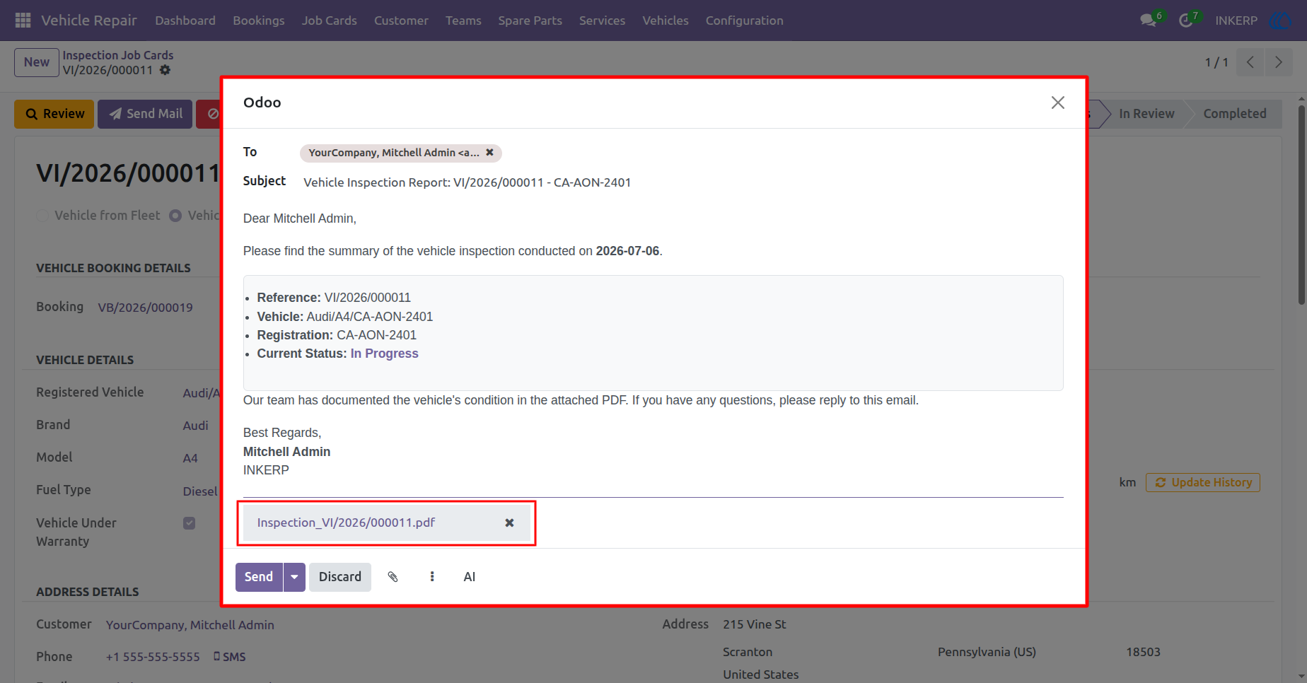Click the New record button
1307x683 pixels.
37,62
